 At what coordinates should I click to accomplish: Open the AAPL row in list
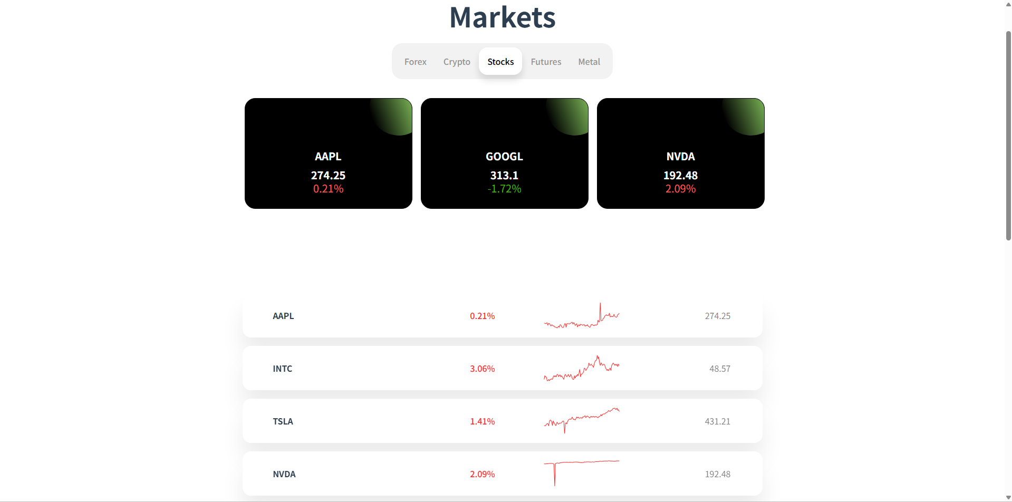tap(283, 316)
